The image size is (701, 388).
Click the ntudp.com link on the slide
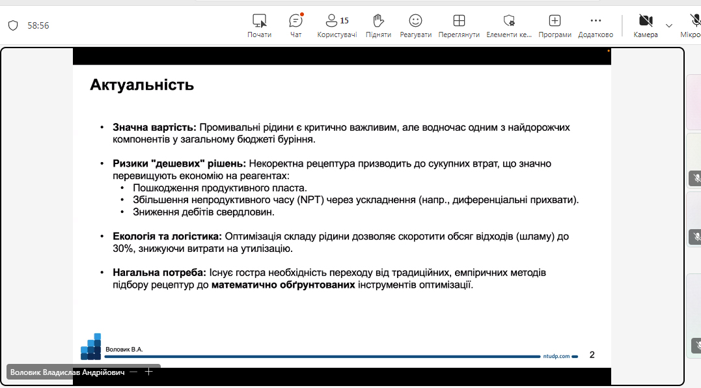[556, 356]
